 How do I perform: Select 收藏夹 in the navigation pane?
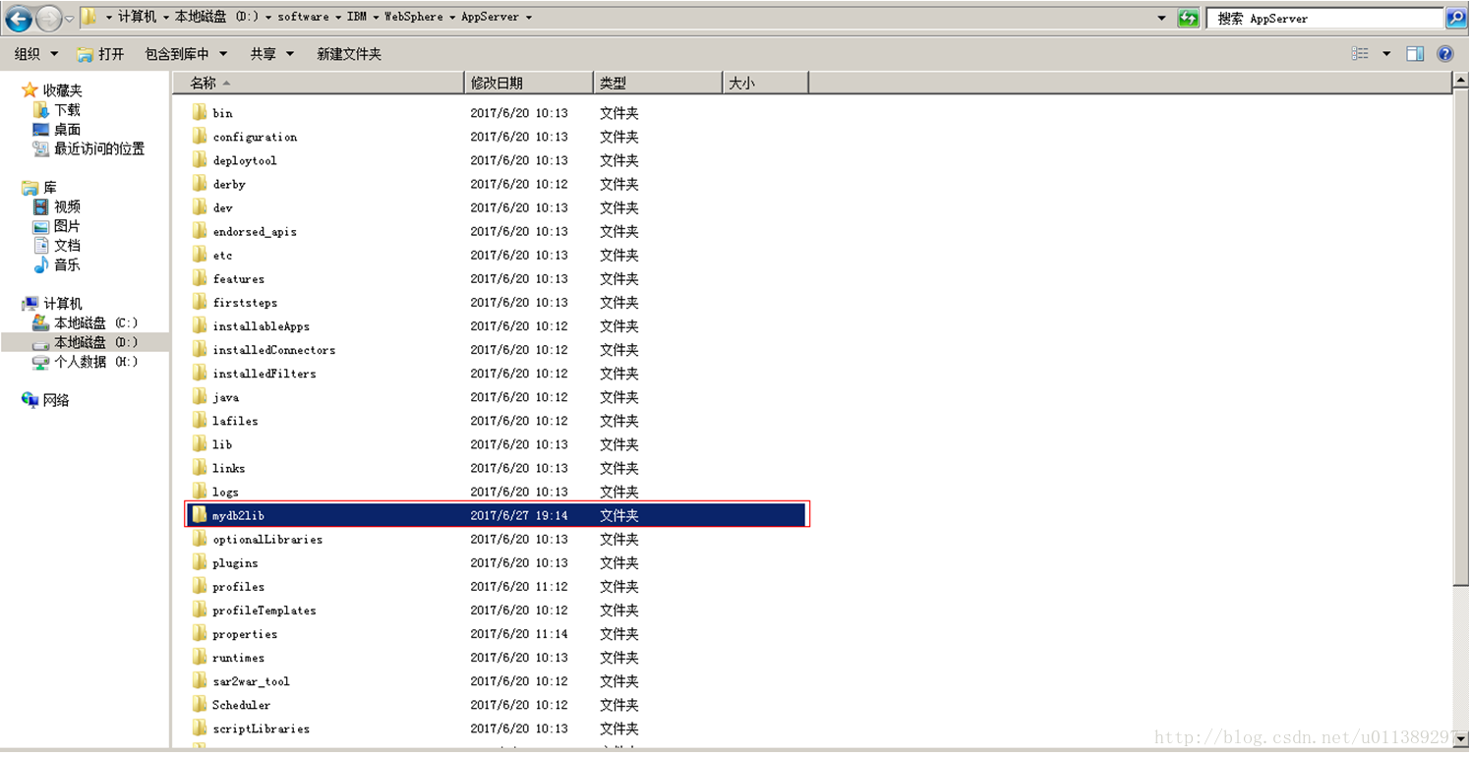pyautogui.click(x=62, y=90)
